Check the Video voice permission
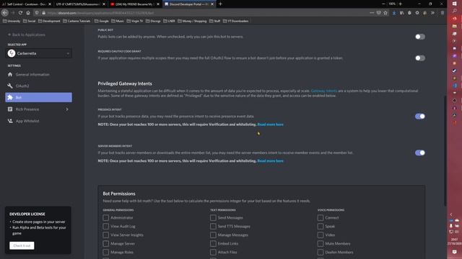The width and height of the screenshot is (462, 259). tap(321, 235)
